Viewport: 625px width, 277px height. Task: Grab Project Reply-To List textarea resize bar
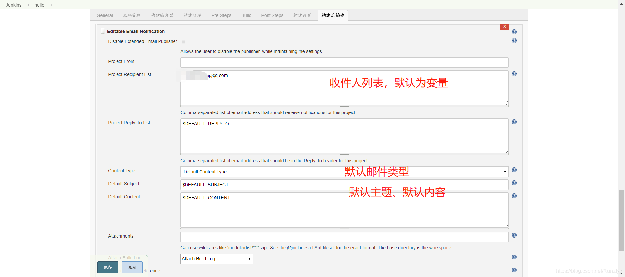tap(344, 154)
